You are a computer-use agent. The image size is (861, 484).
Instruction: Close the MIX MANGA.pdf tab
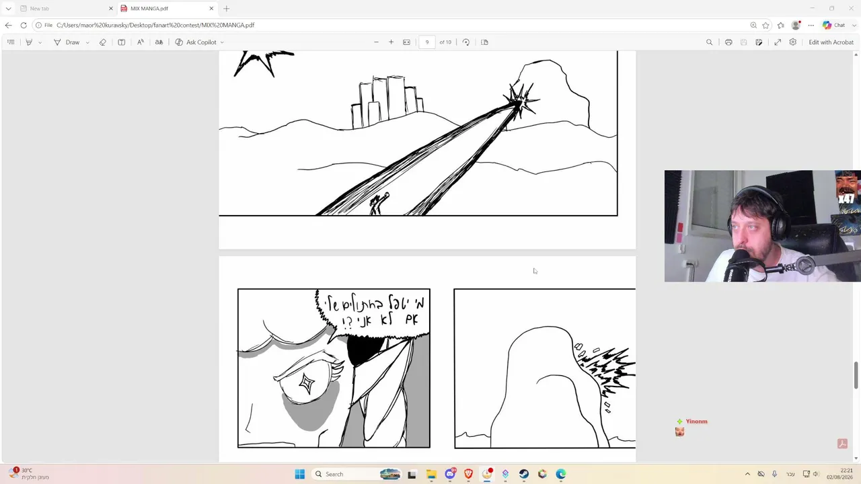(211, 9)
